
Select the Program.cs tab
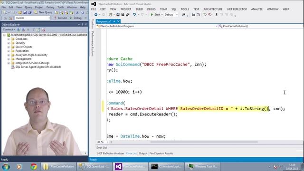click(104, 21)
